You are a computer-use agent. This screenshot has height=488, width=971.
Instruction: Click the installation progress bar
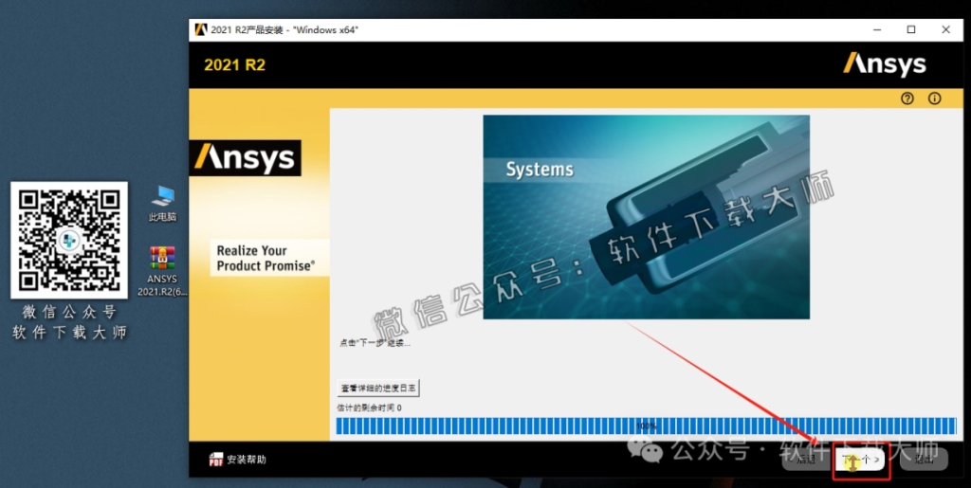tap(646, 426)
